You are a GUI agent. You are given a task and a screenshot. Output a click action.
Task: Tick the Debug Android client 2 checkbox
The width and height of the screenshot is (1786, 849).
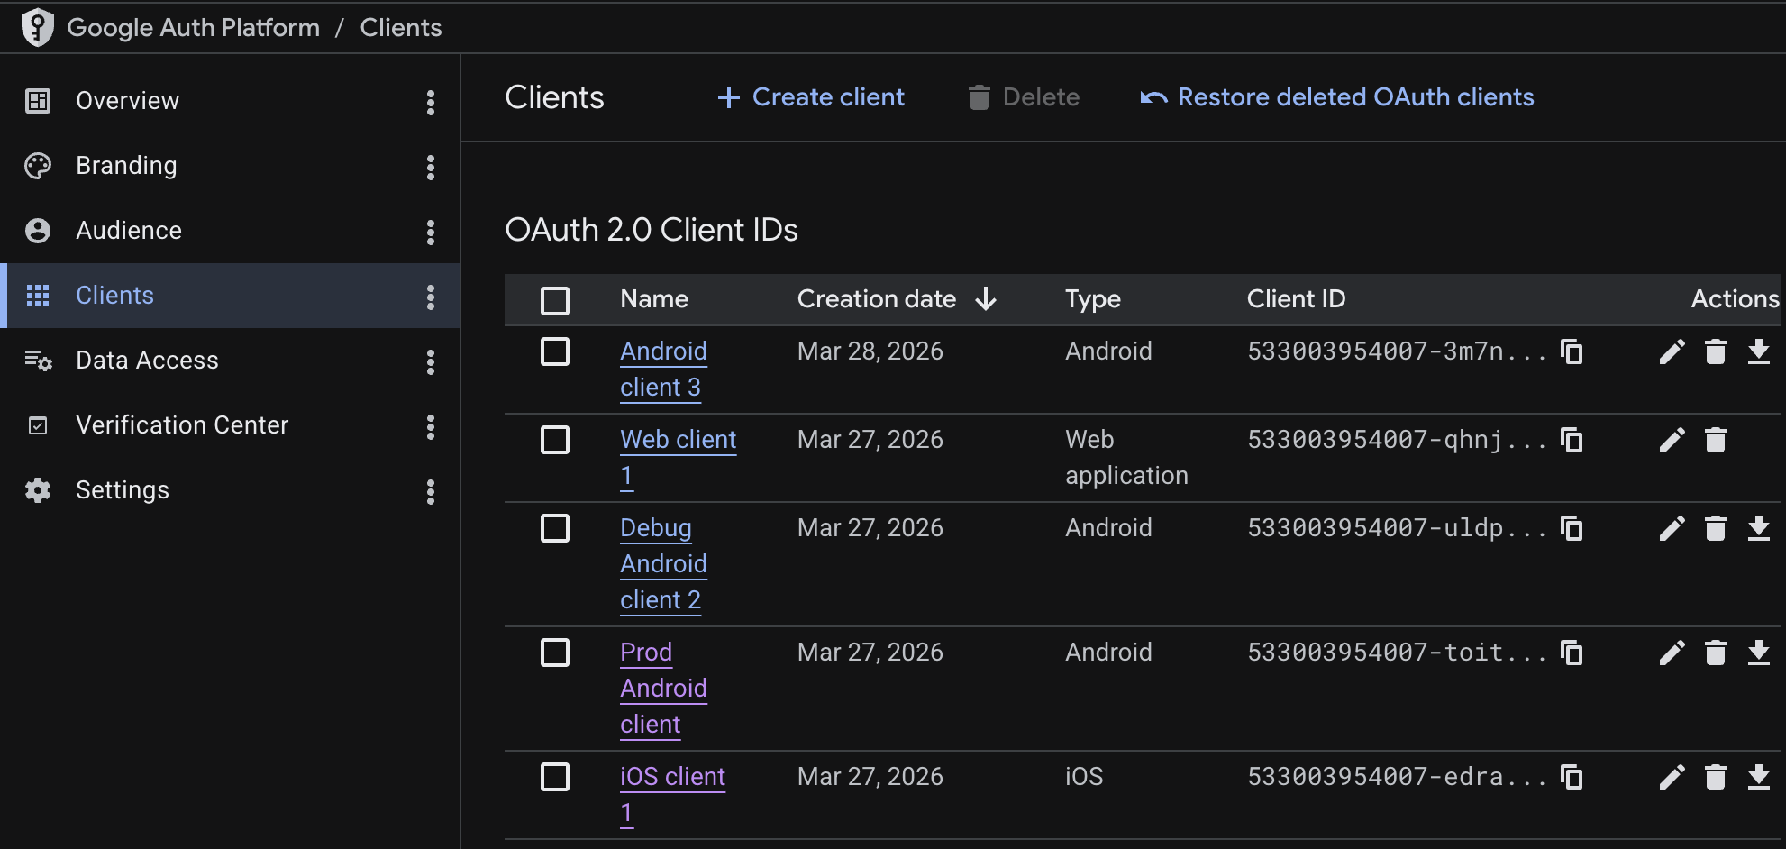[x=555, y=528]
